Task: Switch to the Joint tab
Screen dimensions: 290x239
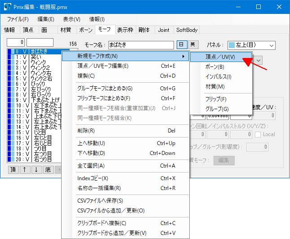Action: [x=164, y=30]
